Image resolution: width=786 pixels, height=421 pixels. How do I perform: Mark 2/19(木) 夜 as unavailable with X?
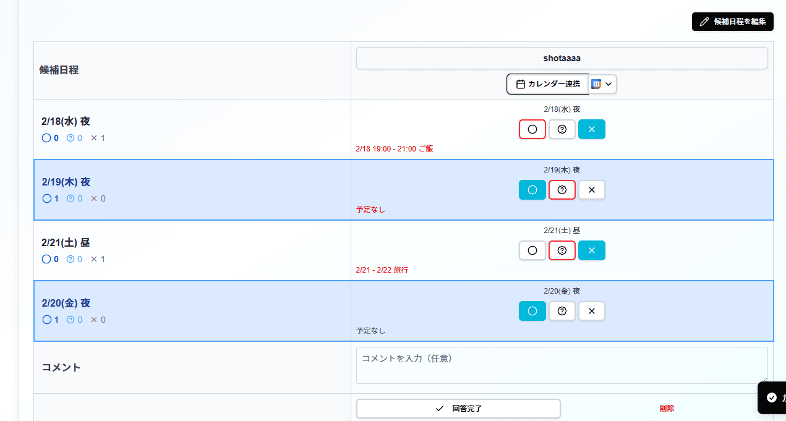click(591, 190)
